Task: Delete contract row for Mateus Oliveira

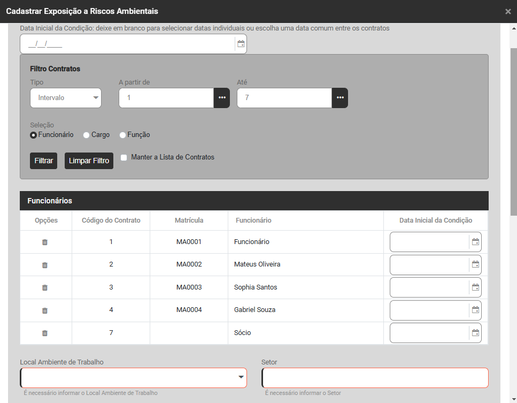Action: [45, 265]
